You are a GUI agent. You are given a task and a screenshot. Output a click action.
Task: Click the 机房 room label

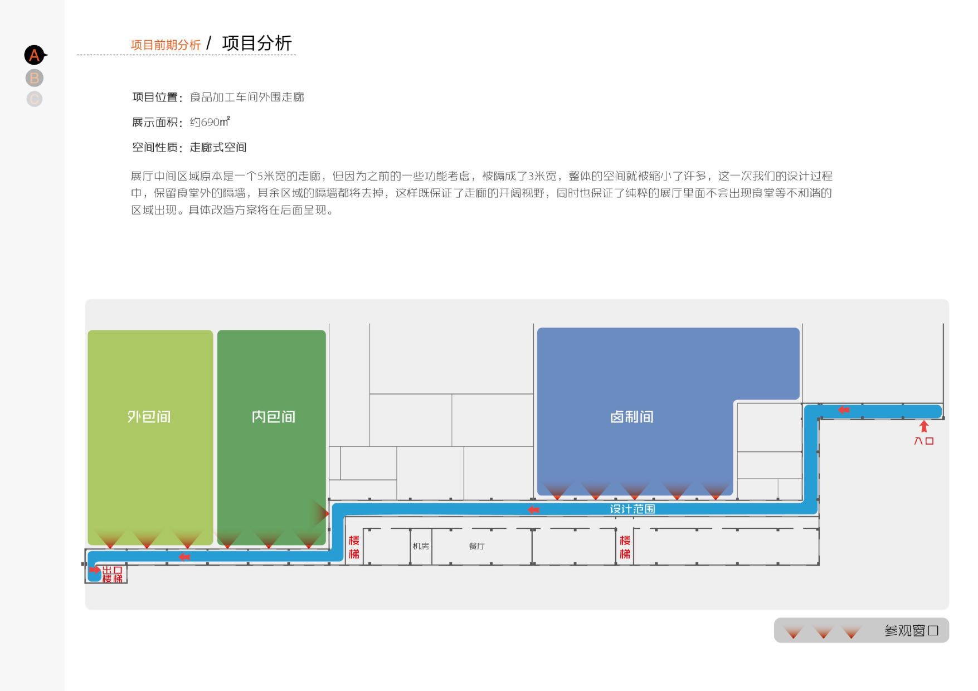[421, 546]
